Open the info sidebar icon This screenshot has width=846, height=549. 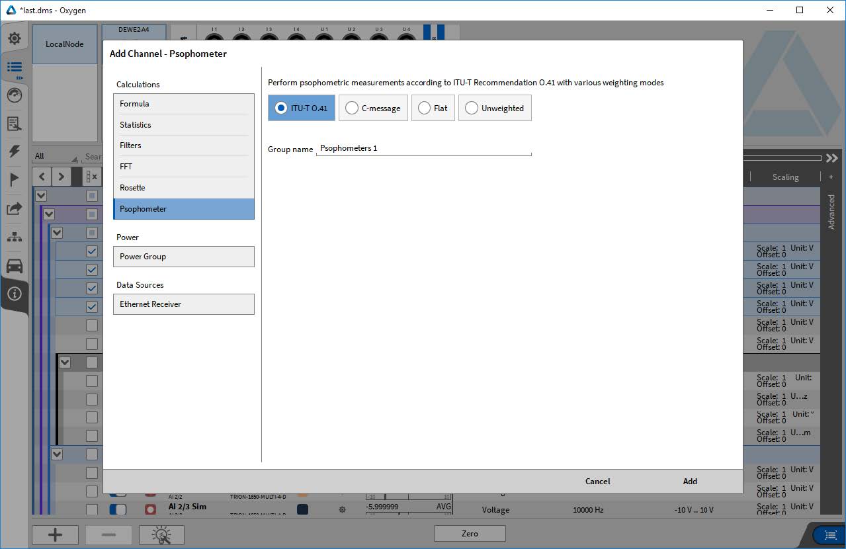coord(15,294)
